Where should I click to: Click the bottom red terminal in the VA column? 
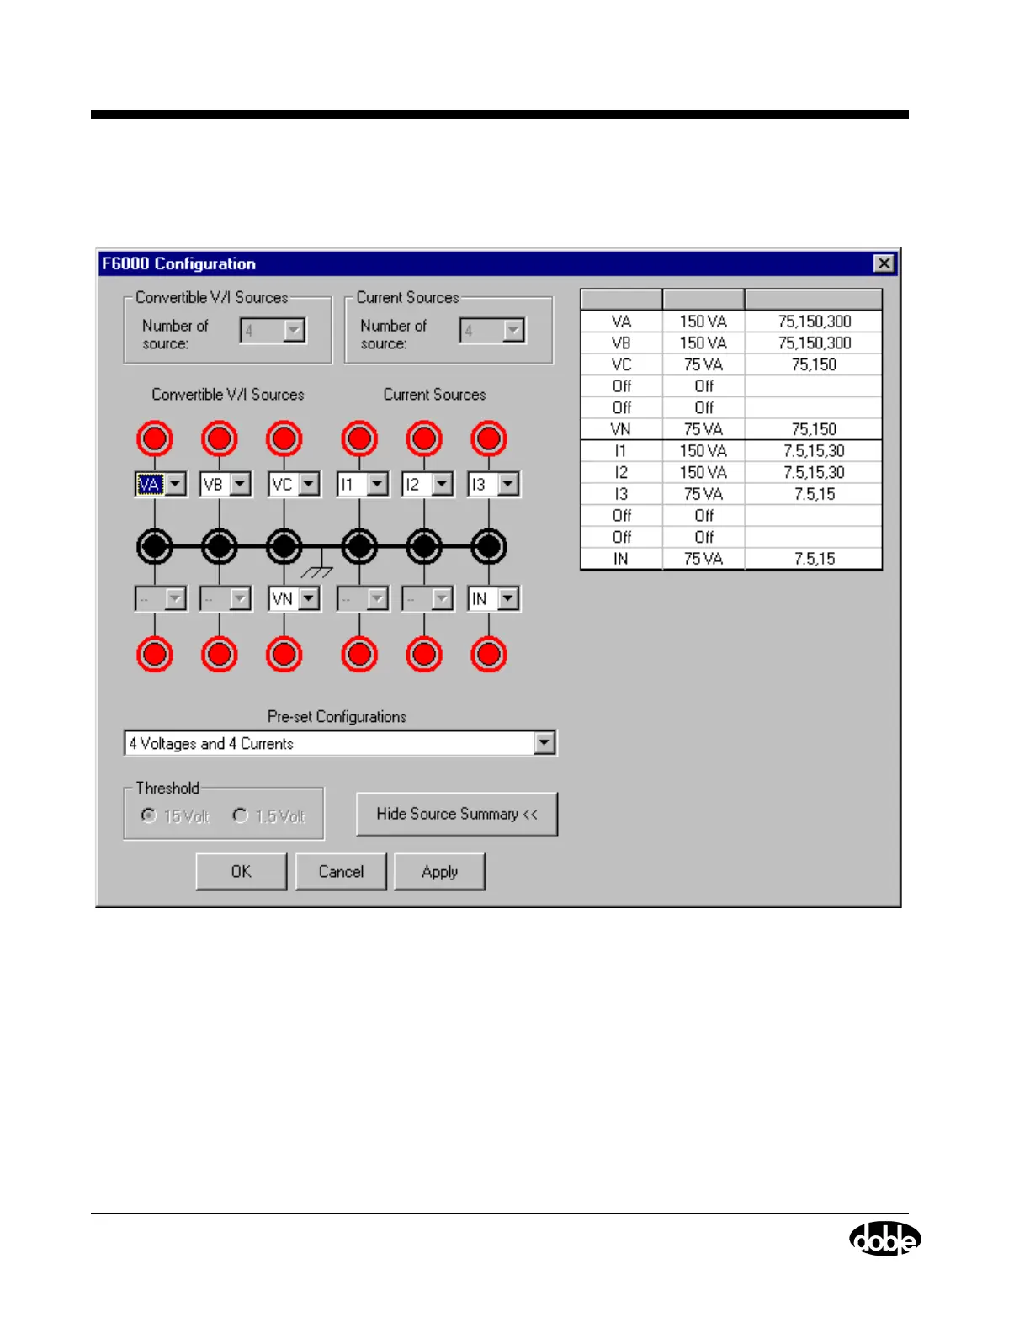click(x=155, y=655)
